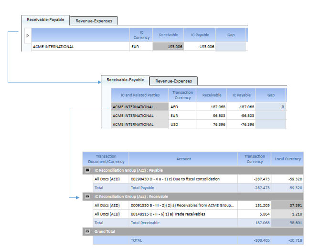Select the 181.205 transaction currency cell

click(255, 205)
